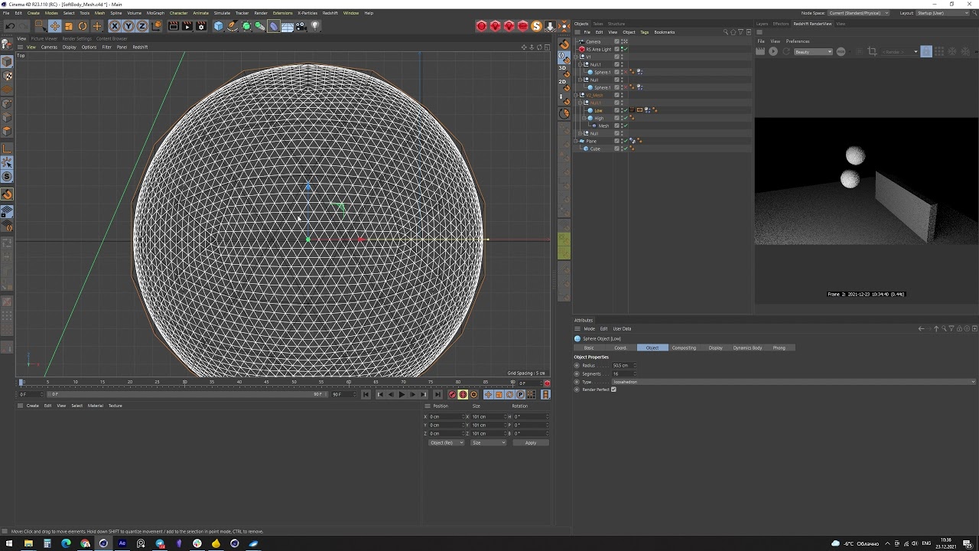Click the Record Active Objects button
Viewport: 979px width, 551px height.
click(452, 395)
